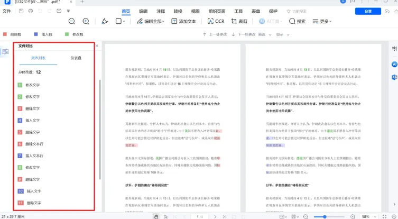This screenshot has width=398, height=219.
Task: Click the save icon in quick toolbar
Action: (21, 11)
